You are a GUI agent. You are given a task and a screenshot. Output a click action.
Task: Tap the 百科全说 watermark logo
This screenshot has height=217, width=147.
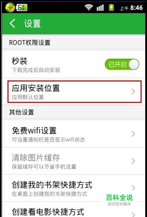pyautogui.click(x=119, y=200)
